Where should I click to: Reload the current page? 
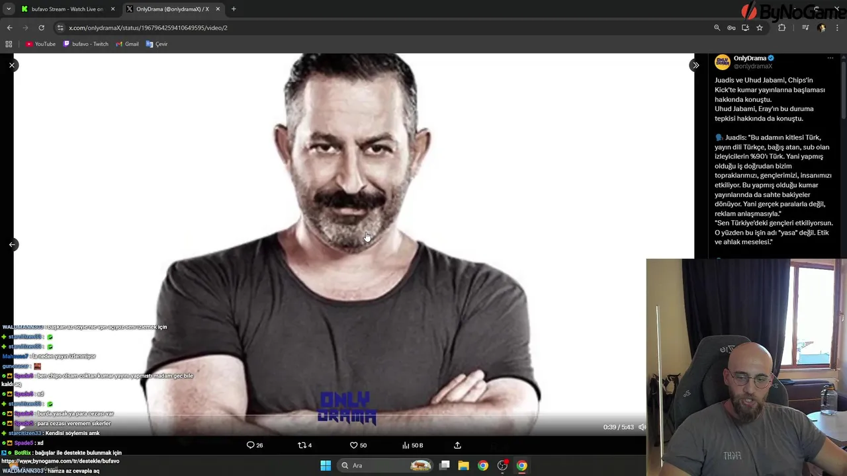[x=41, y=28]
